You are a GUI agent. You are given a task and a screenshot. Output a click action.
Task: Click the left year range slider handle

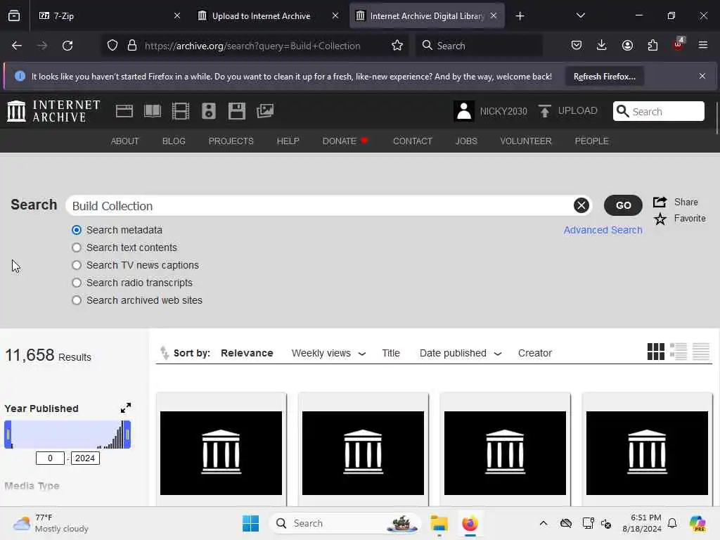click(x=8, y=435)
